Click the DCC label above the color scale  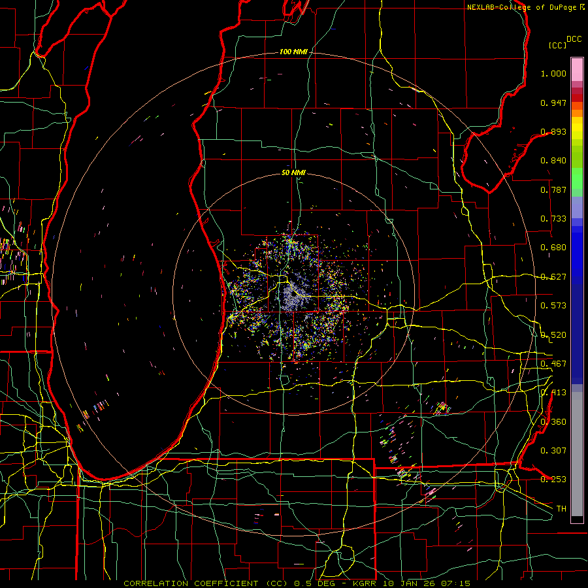point(574,39)
